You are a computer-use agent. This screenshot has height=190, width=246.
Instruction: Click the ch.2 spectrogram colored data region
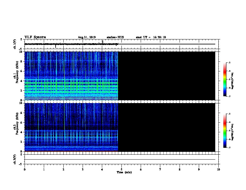[x=71, y=127]
